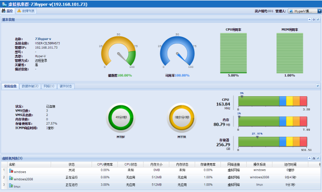Click the refresh icon in 虚拟机列表 header
322x192 pixels.
318,158
